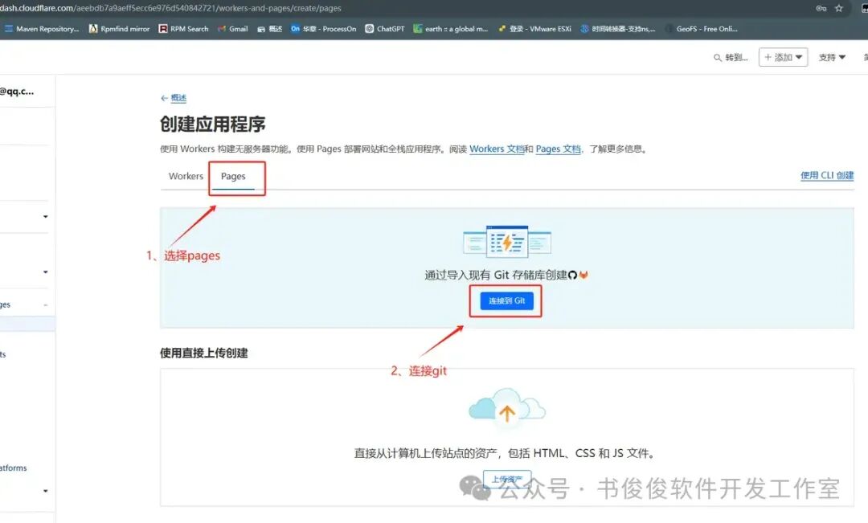Bookmark this page with the star icon

click(x=839, y=8)
